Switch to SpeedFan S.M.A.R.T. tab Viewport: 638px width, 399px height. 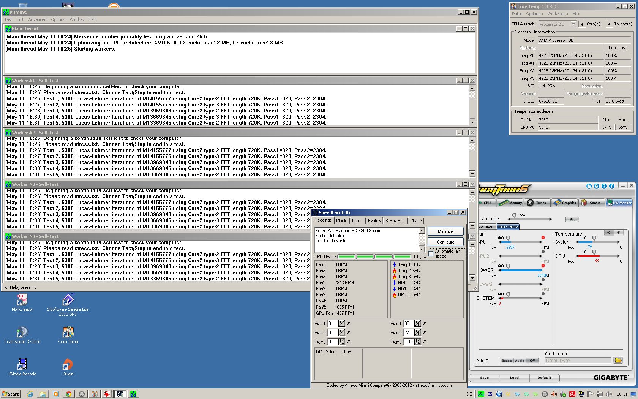[x=395, y=221]
